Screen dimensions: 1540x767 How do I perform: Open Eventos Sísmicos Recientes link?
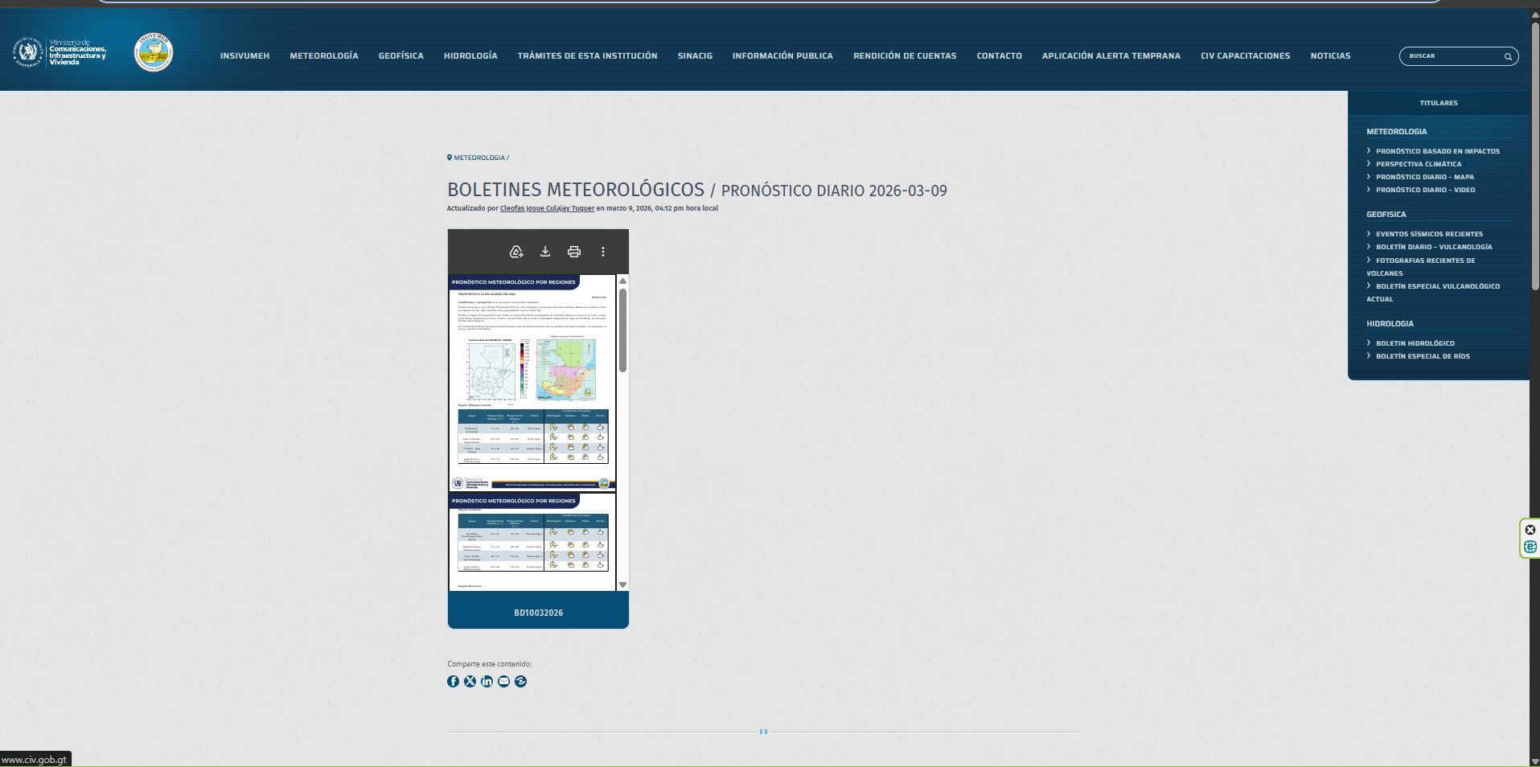pyautogui.click(x=1428, y=234)
